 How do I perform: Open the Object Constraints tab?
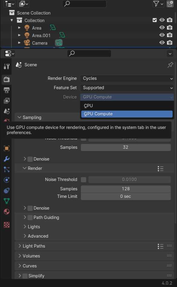pos(7,191)
